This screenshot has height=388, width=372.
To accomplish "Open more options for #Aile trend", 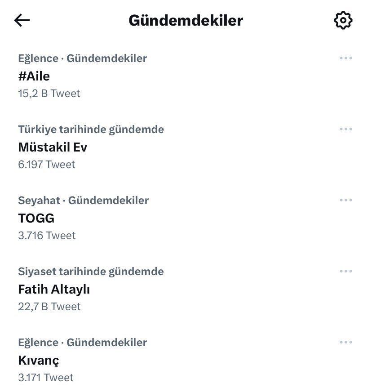I will point(345,58).
